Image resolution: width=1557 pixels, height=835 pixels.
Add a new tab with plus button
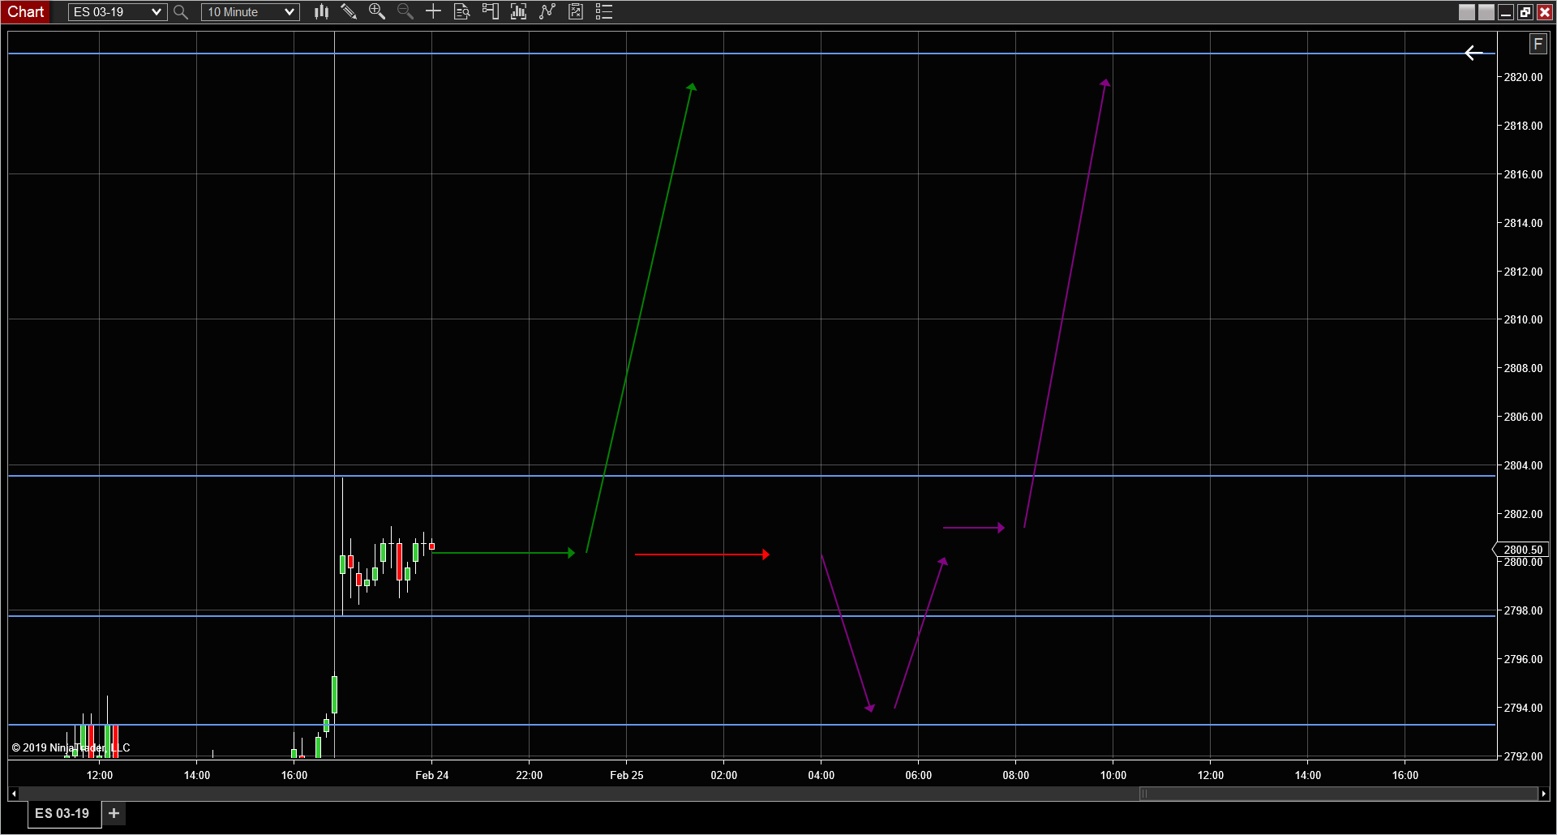114,813
